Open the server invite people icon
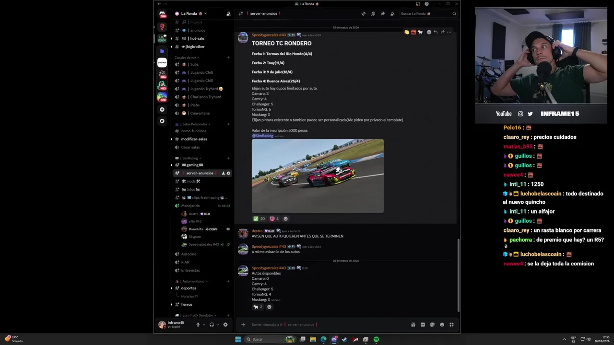The height and width of the screenshot is (345, 614). point(228,13)
